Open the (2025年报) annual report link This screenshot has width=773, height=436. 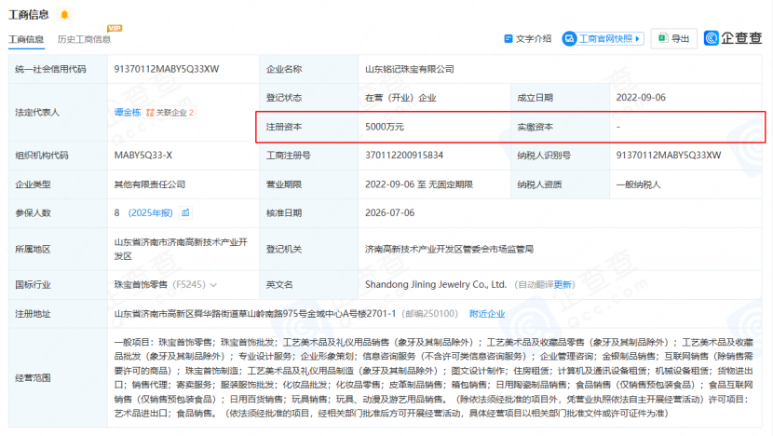point(150,213)
